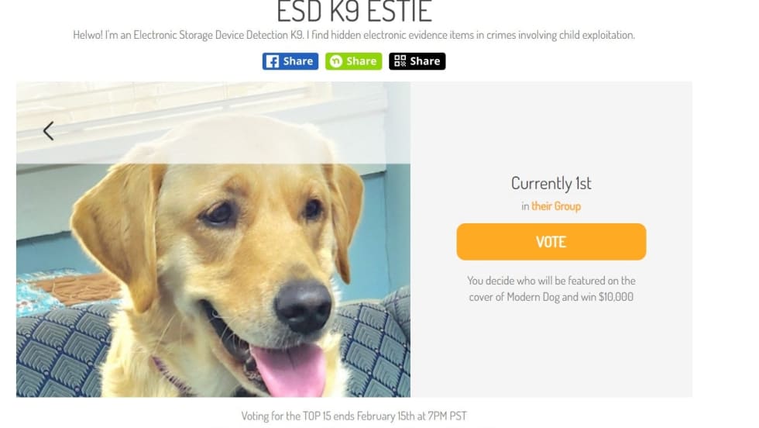Select the 'Helwo!' description text line

354,35
